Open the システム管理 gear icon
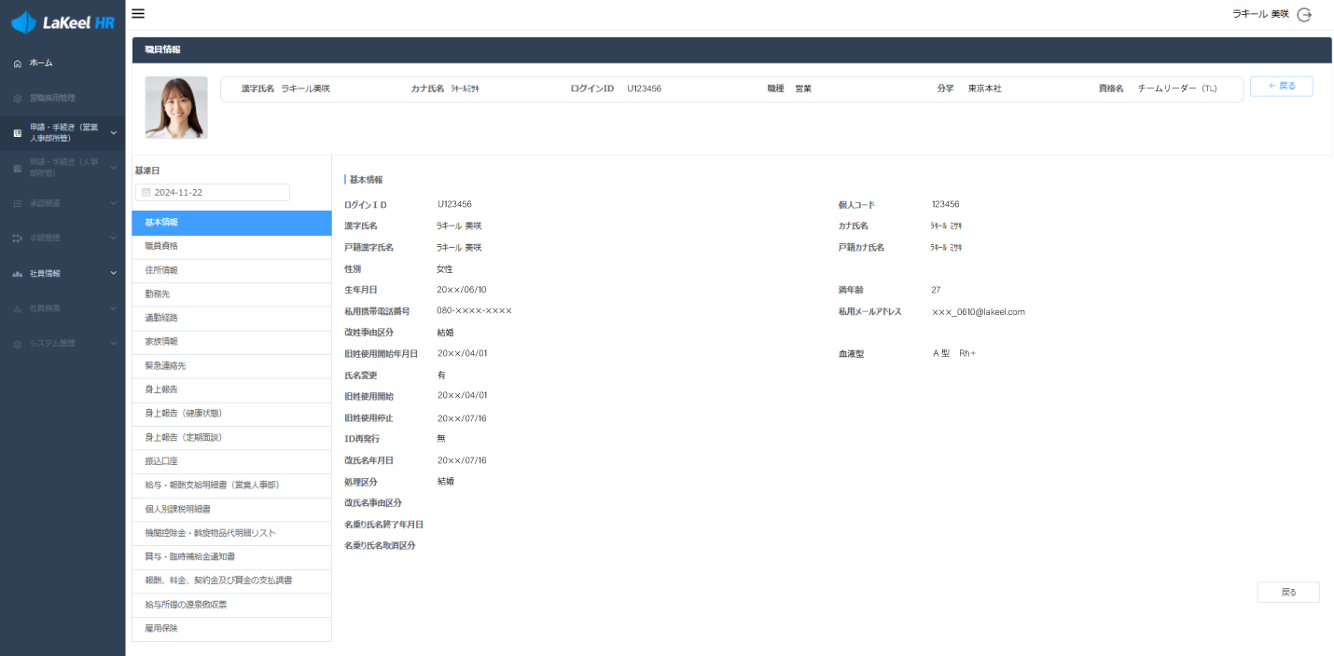Viewport: 1334px width, 656px height. click(16, 343)
